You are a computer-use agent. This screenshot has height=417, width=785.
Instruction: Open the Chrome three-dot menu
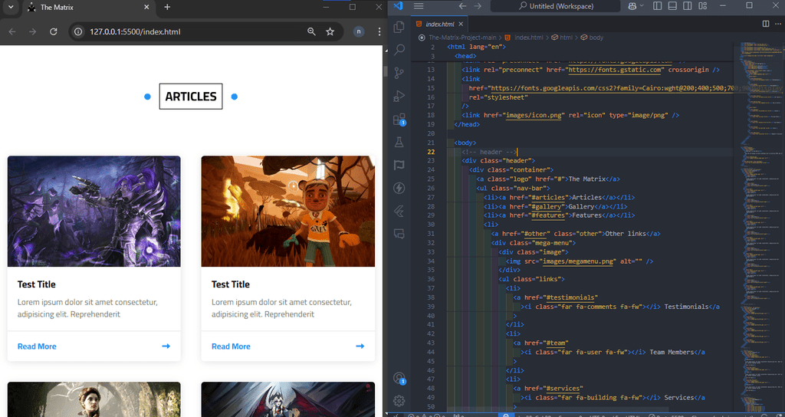pos(379,31)
